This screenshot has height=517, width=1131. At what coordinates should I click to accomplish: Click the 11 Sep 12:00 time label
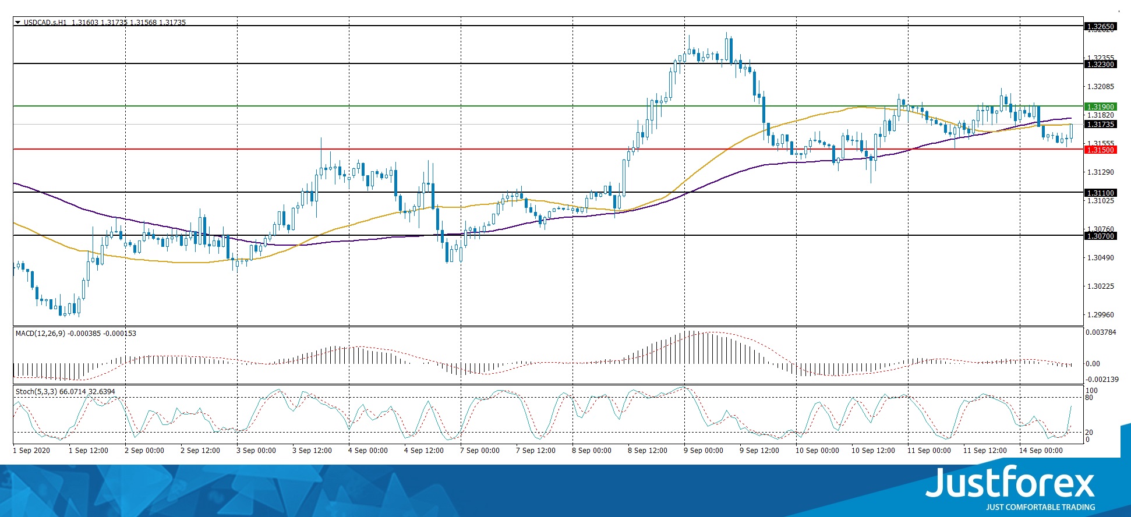click(x=985, y=451)
